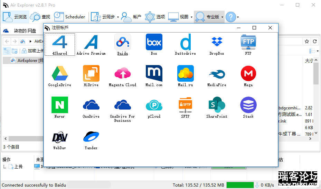The width and height of the screenshot is (321, 189).
Task: Select the 上传 upload task row
Action: pos(16,166)
